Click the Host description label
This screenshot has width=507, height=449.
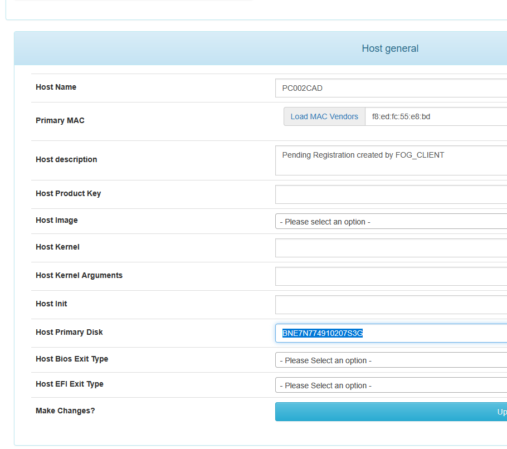click(x=66, y=159)
